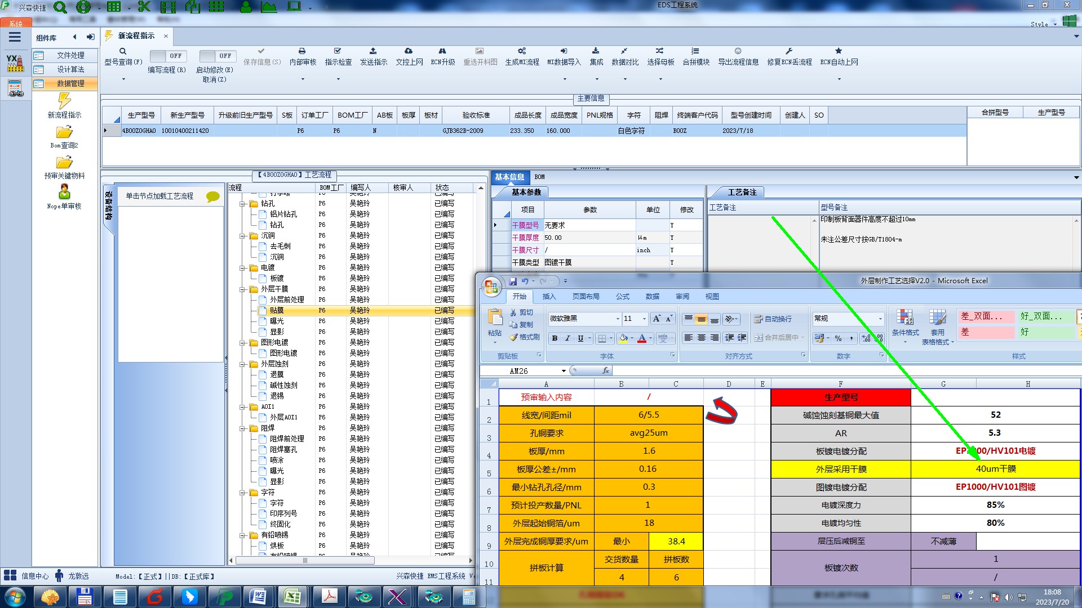1082x608 pixels.
Task: Click the 内部审核 printer icon
Action: 302,51
